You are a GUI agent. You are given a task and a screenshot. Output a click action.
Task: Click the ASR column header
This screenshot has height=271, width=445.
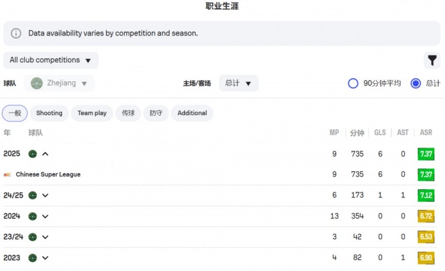pyautogui.click(x=426, y=132)
